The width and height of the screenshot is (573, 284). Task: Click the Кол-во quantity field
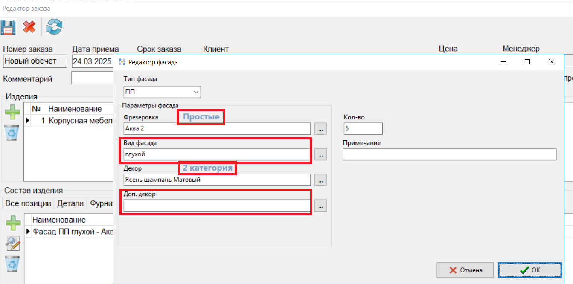tap(362, 129)
